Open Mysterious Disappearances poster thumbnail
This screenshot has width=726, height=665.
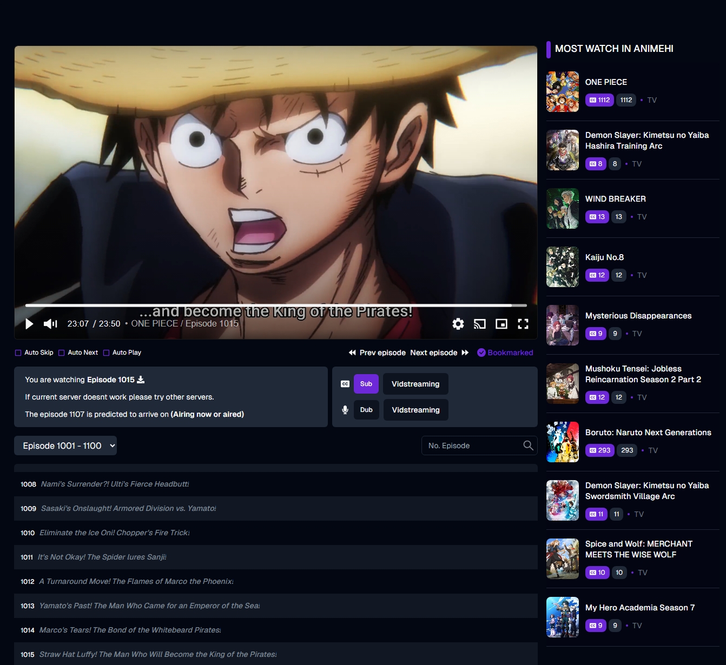(x=563, y=325)
